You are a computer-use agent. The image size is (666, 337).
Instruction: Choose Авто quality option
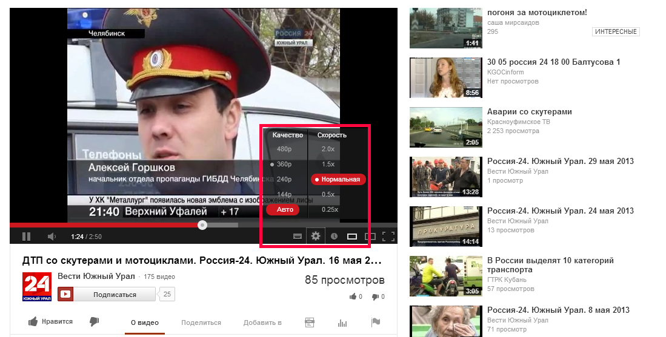[283, 209]
